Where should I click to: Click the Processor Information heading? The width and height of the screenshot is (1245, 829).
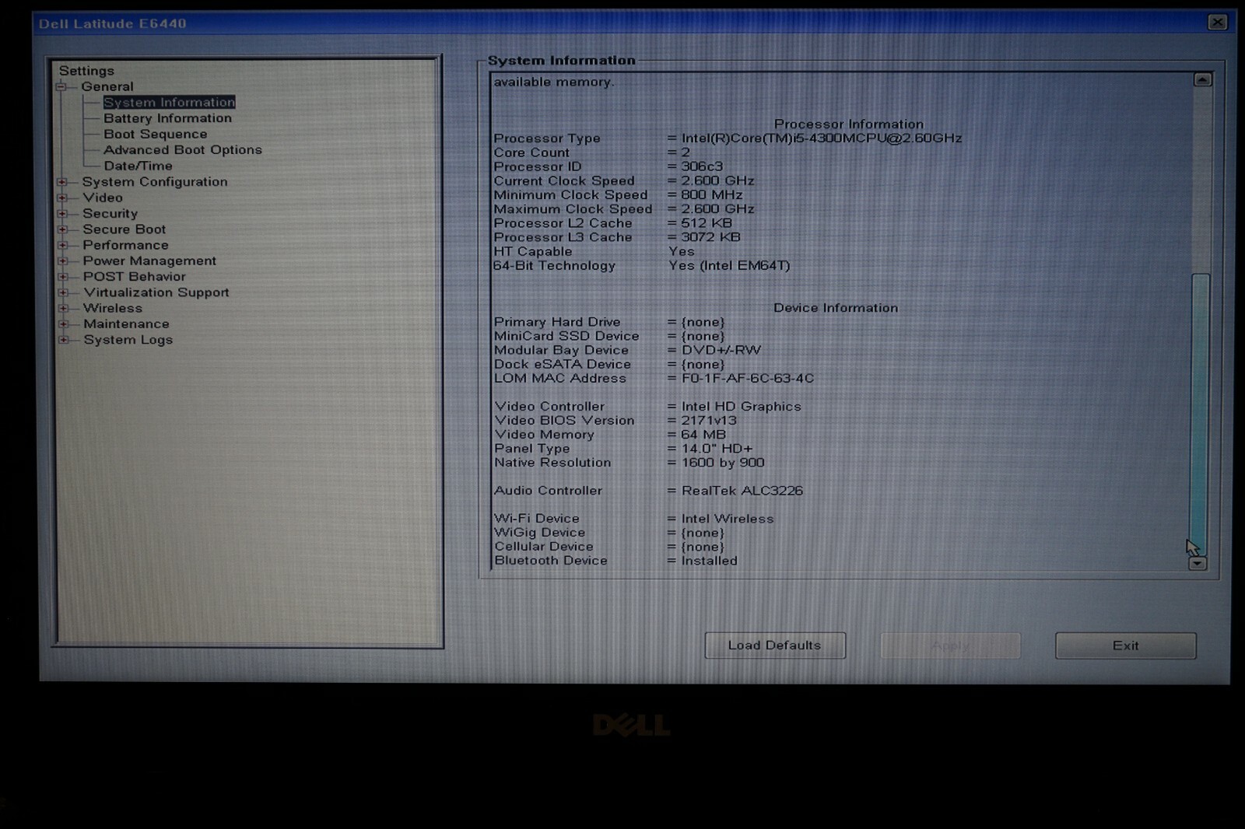[x=849, y=124]
